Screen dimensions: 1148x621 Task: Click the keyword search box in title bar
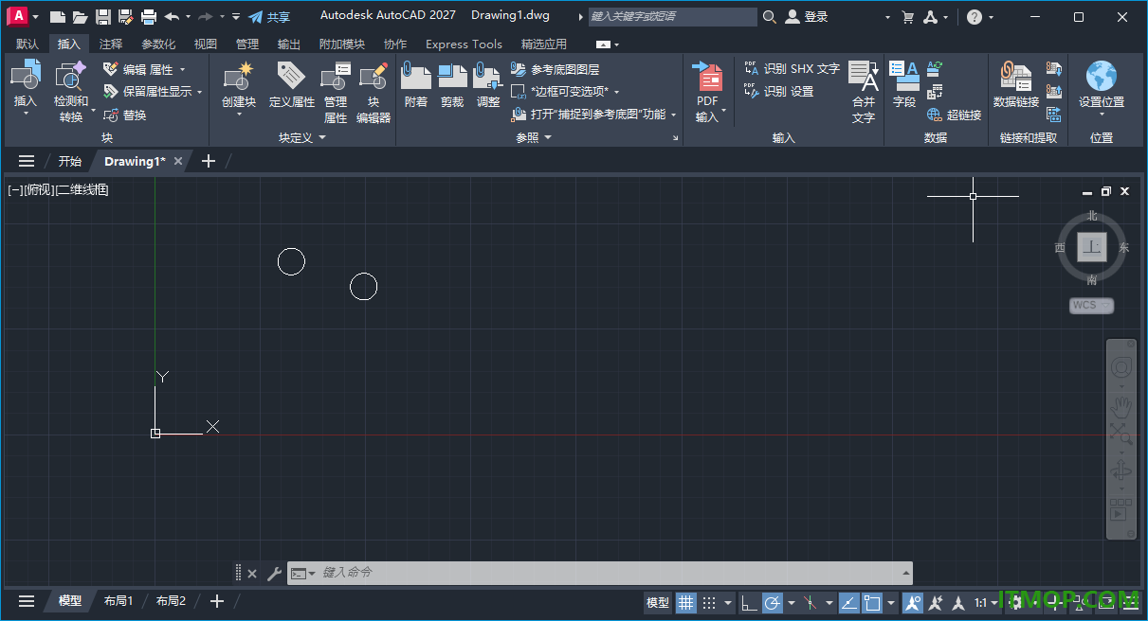pos(672,17)
